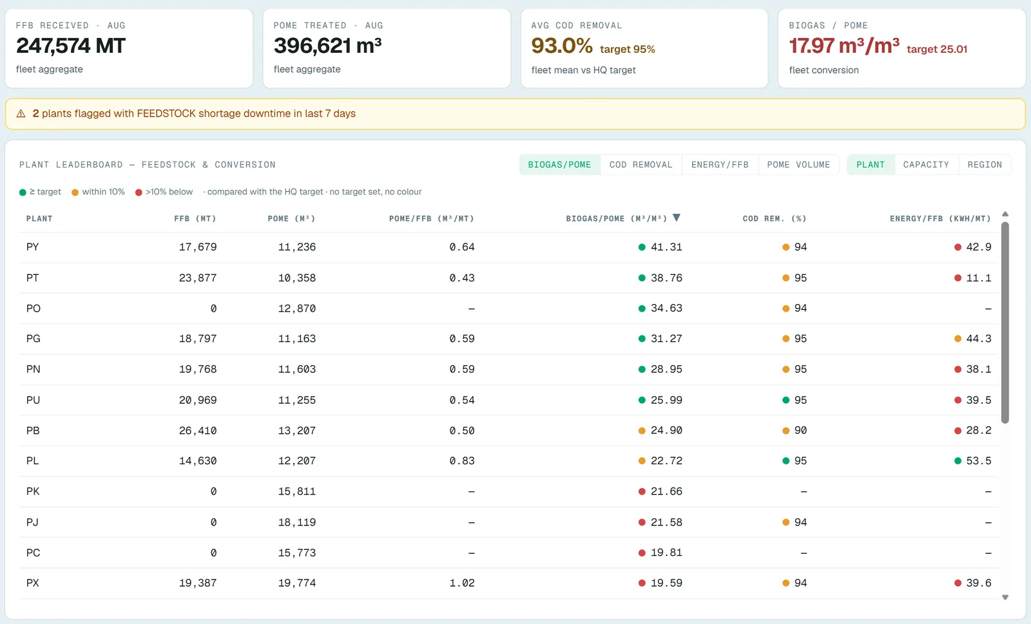Screen dimensions: 1031x624
Task: Open the Avg COD Removal card
Action: 644,48
